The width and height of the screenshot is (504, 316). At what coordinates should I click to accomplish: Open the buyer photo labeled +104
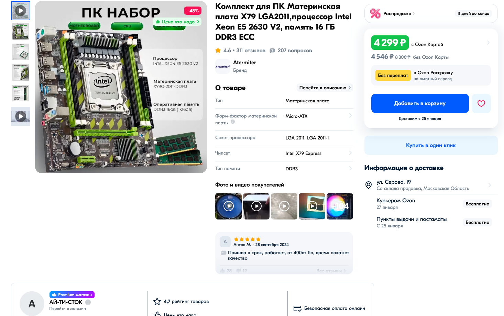click(x=340, y=206)
